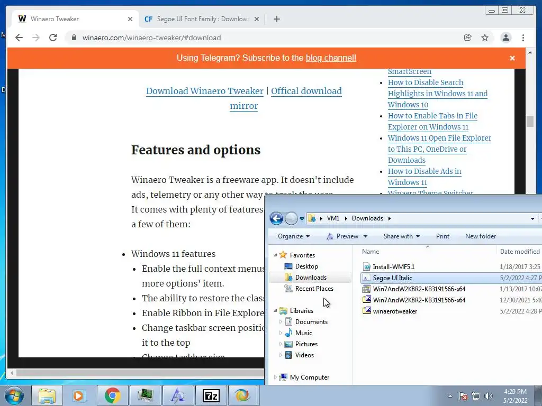Image resolution: width=542 pixels, height=406 pixels.
Task: Open Windows 11 Open File Explorer to This PC link
Action: [x=439, y=149]
